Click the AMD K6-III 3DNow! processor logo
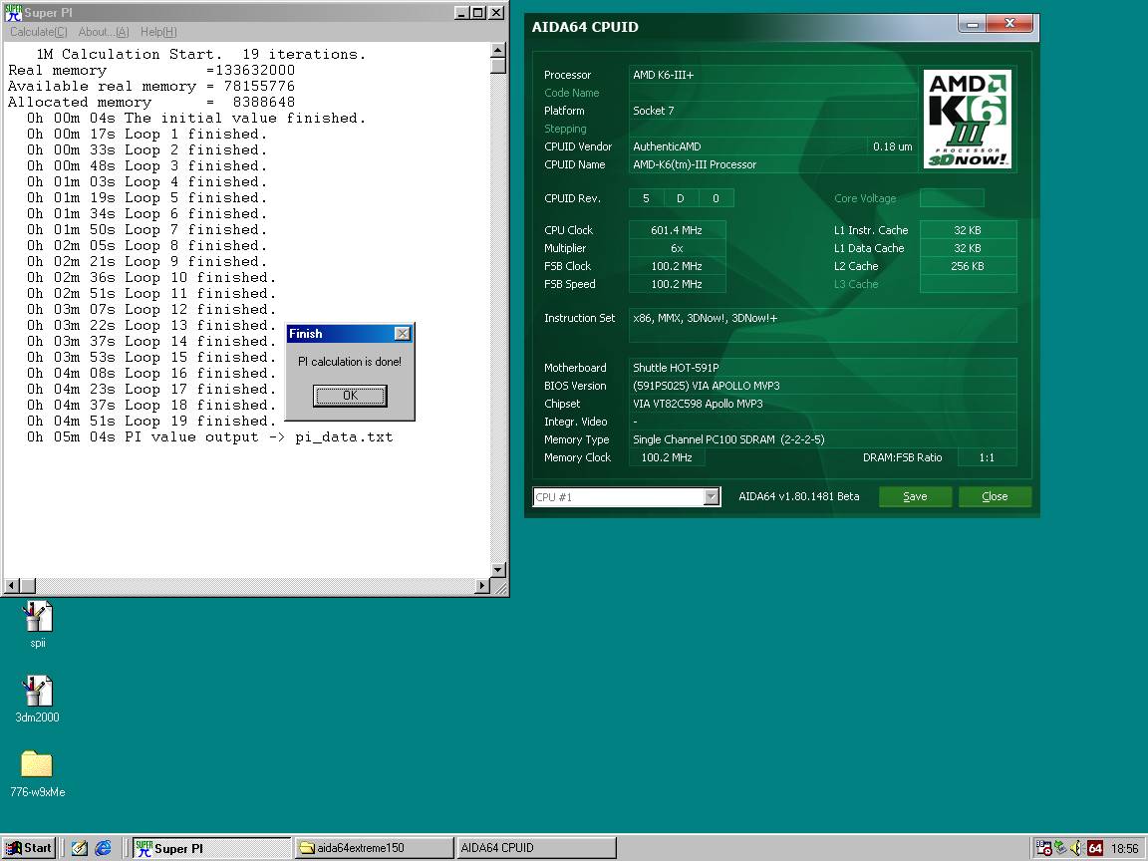Screen dimensions: 1148x861 [968, 119]
